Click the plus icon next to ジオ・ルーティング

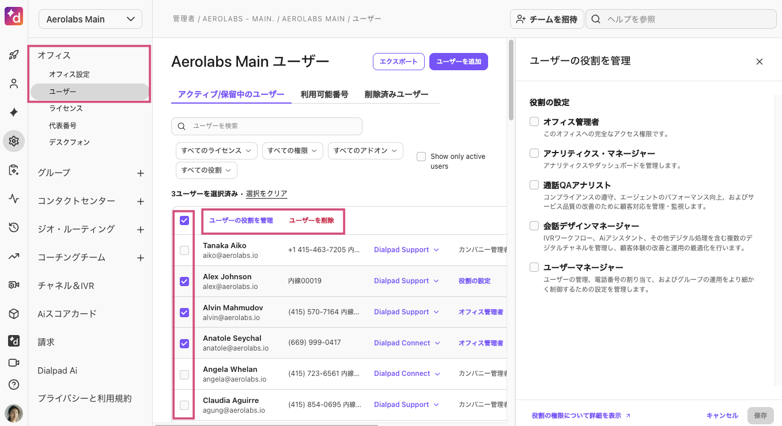(x=140, y=229)
